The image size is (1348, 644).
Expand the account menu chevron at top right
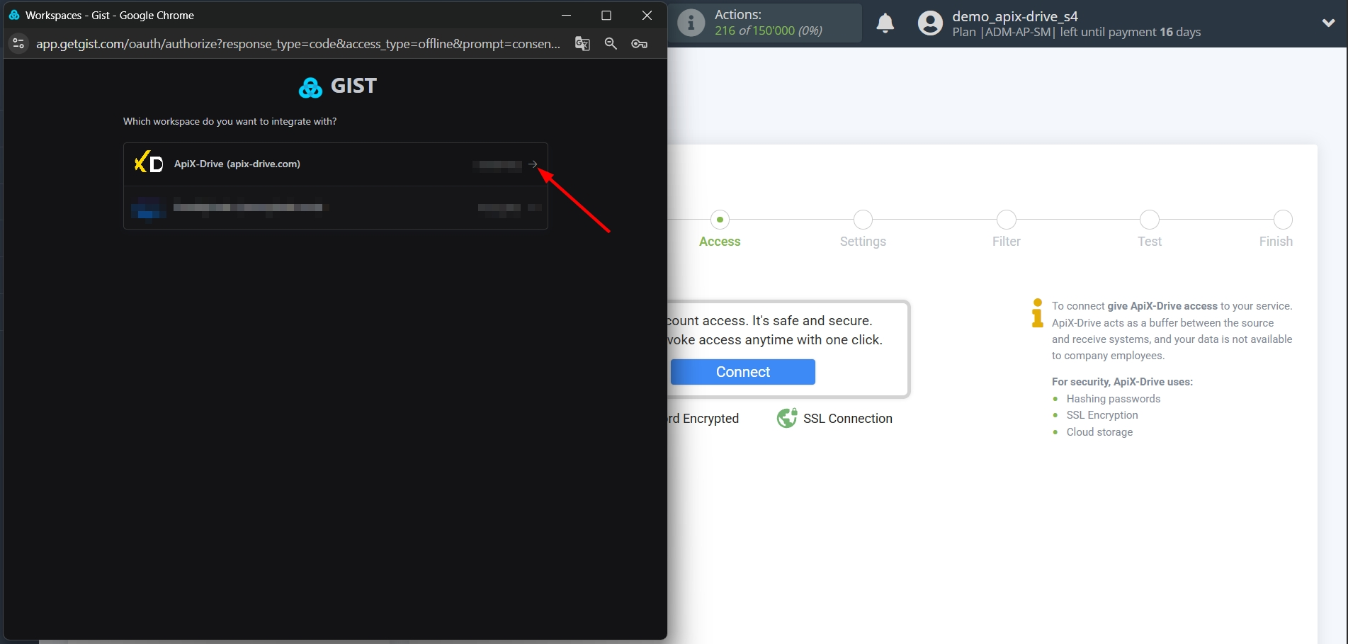click(1328, 22)
